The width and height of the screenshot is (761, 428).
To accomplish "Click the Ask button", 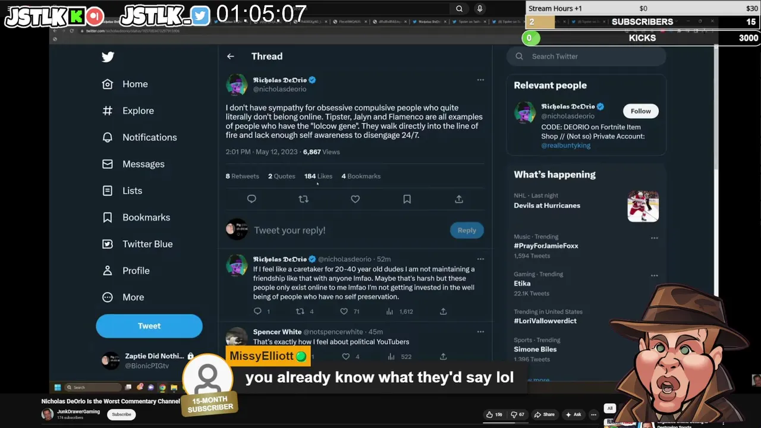I will [x=573, y=414].
